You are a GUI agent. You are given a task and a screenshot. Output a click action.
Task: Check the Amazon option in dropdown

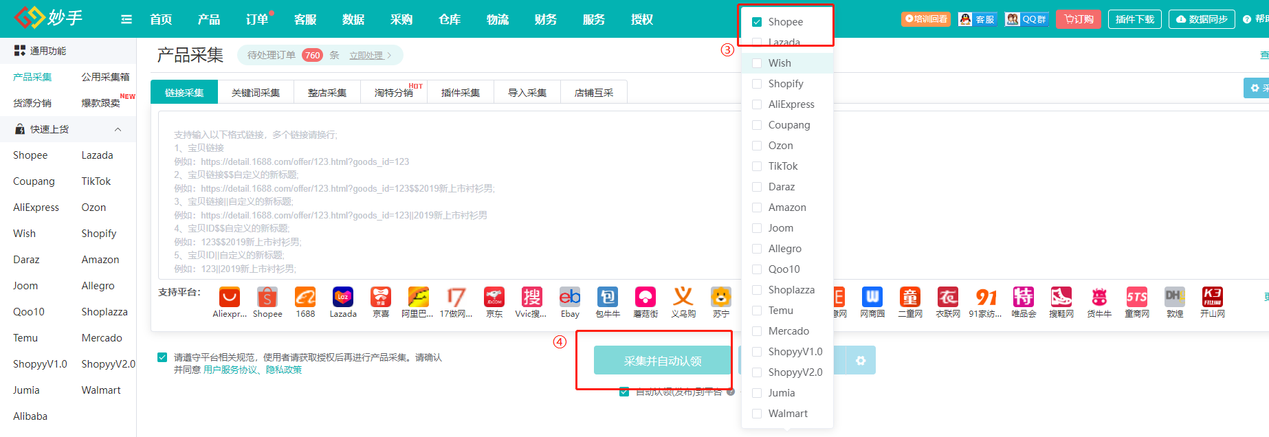click(x=757, y=208)
